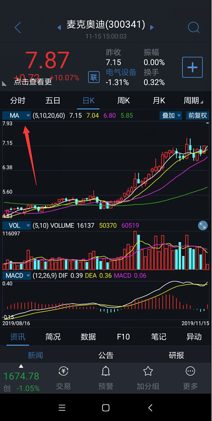212x421 pixels.
Task: Tap the Android home button
Action: click(106, 408)
